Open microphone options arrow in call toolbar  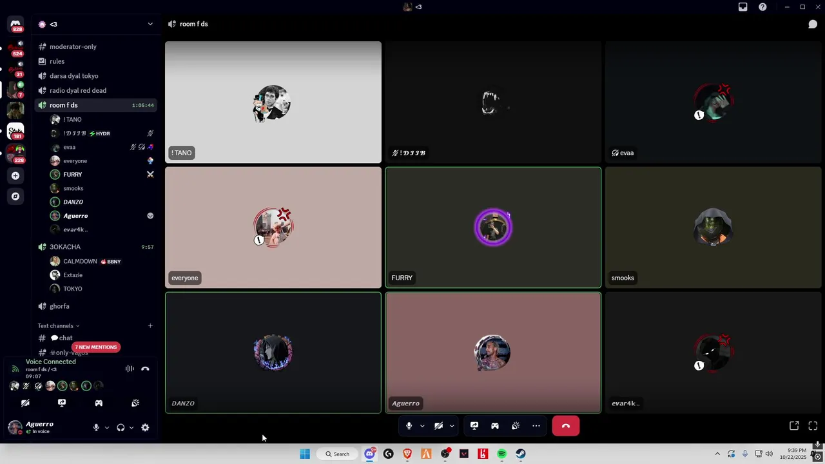422,426
